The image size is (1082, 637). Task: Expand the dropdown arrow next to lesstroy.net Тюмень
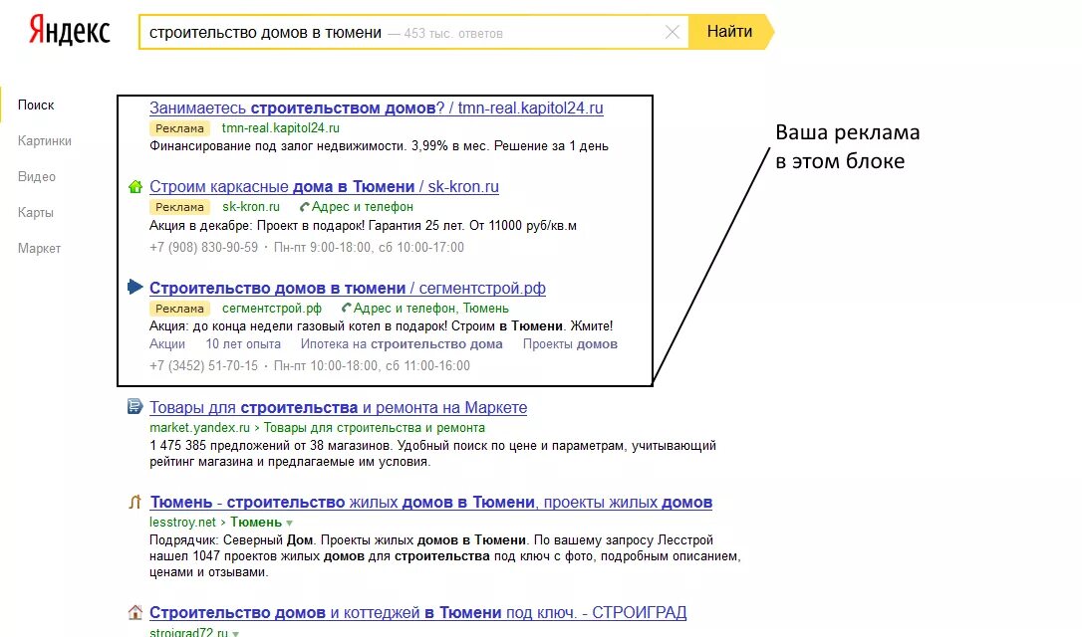coord(290,523)
